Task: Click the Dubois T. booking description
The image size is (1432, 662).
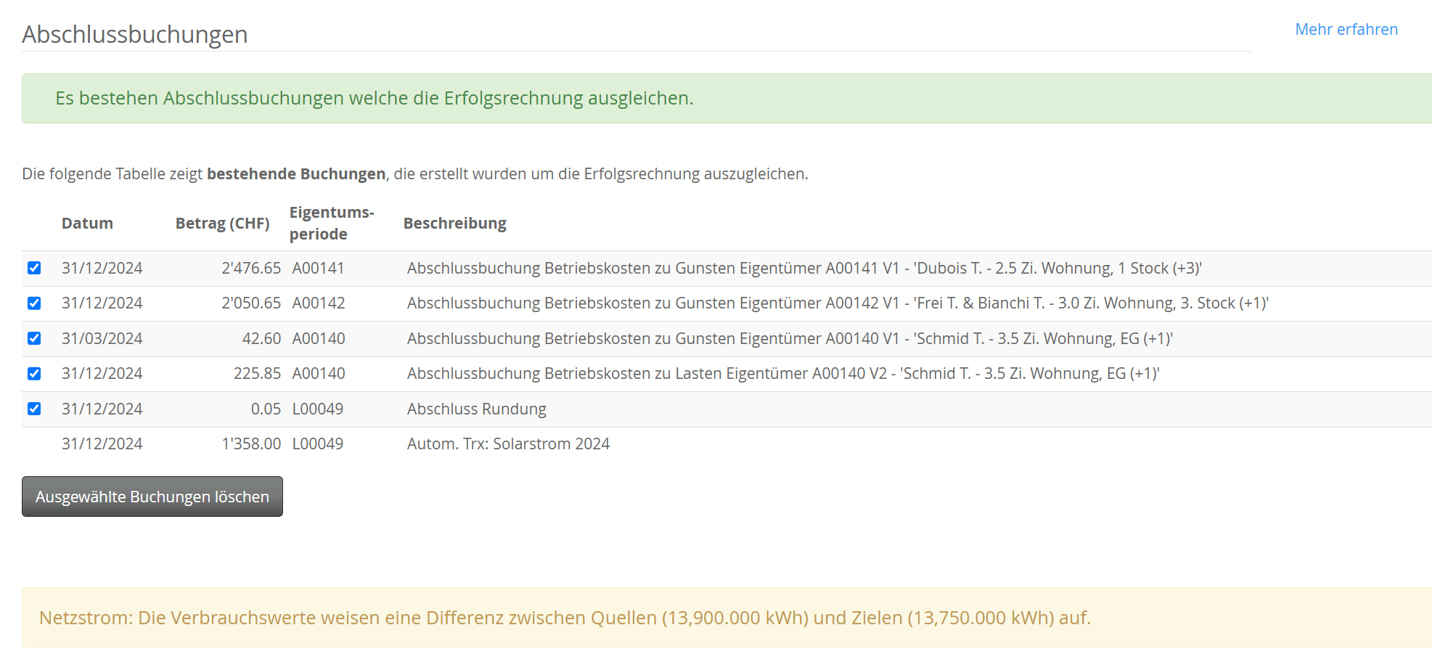Action: (804, 269)
